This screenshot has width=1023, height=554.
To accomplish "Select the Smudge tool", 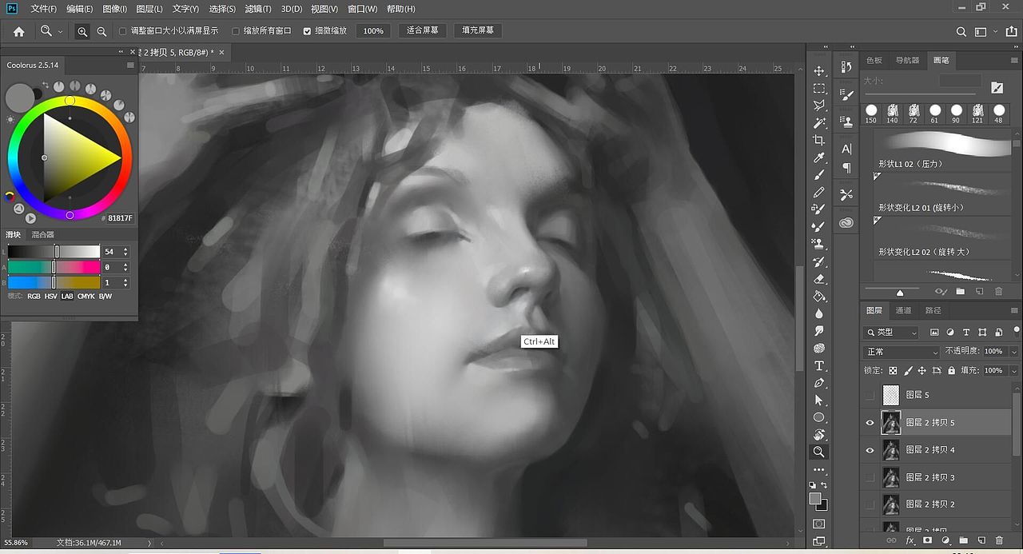I will (819, 331).
